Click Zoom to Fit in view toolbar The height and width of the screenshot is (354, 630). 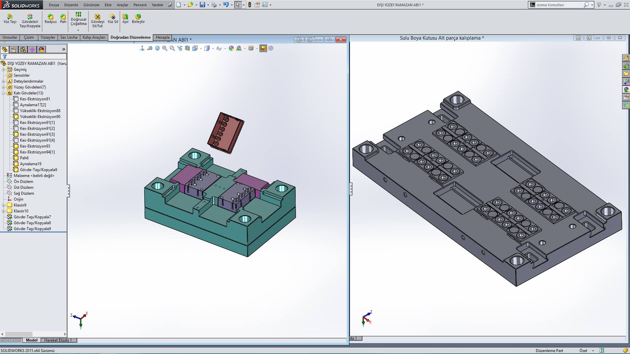(165, 48)
